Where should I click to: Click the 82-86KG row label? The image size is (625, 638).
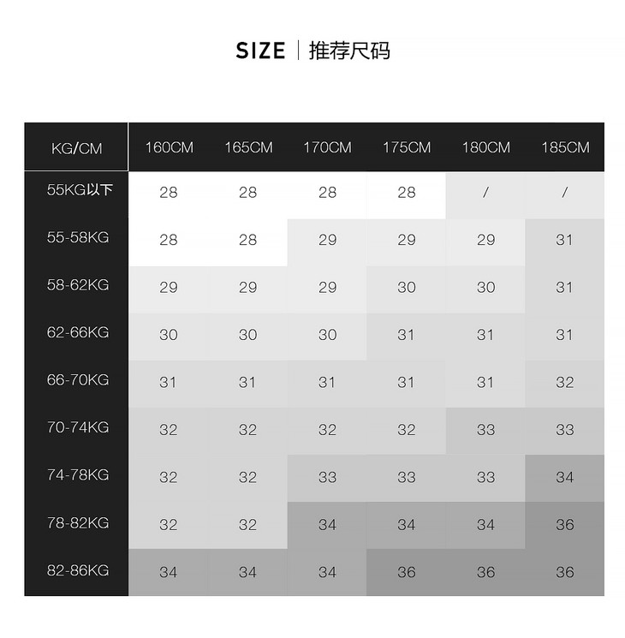click(x=78, y=569)
